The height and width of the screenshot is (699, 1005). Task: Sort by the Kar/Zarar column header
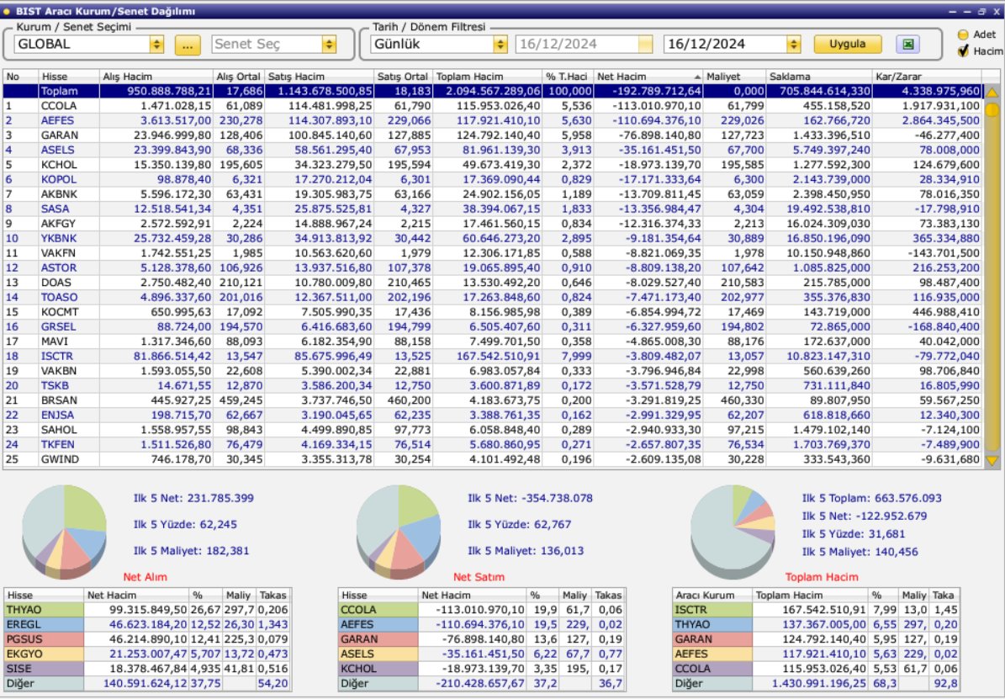click(x=926, y=77)
